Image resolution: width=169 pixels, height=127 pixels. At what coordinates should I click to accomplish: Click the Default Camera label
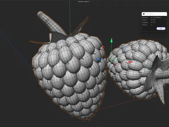click(83, 1)
